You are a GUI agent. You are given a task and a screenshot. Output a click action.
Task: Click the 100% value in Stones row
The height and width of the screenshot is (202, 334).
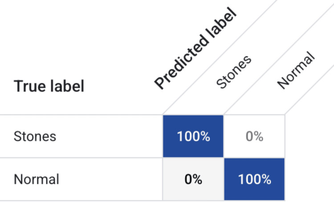pyautogui.click(x=193, y=136)
